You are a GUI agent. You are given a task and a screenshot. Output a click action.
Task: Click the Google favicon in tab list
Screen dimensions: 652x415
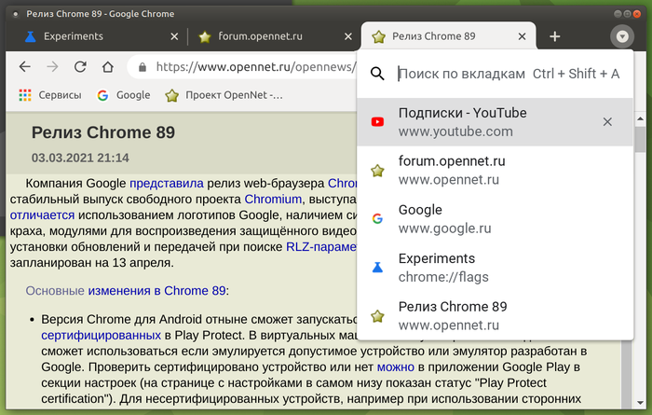377,219
